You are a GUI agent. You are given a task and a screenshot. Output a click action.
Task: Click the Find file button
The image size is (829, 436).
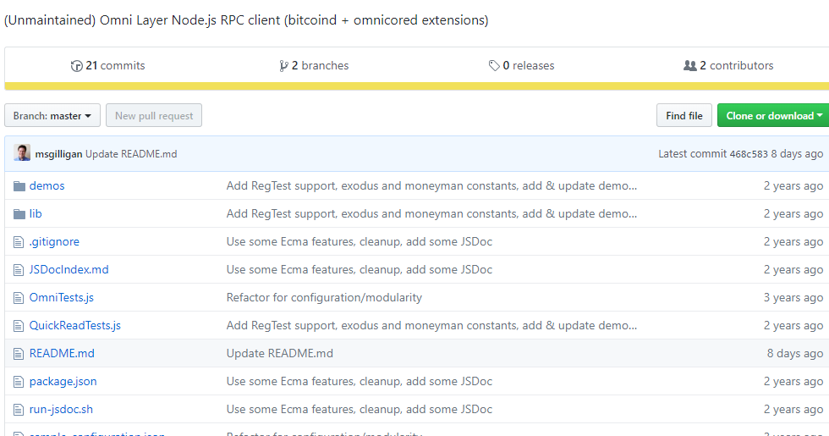click(684, 115)
